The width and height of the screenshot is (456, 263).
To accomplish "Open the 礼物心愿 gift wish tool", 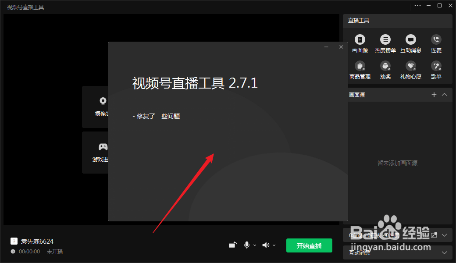I will pyautogui.click(x=411, y=66).
